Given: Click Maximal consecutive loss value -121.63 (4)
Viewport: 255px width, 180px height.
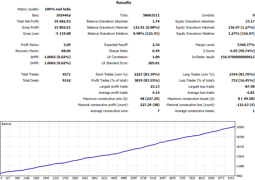Looking at the screenshot, I should (x=245, y=105).
